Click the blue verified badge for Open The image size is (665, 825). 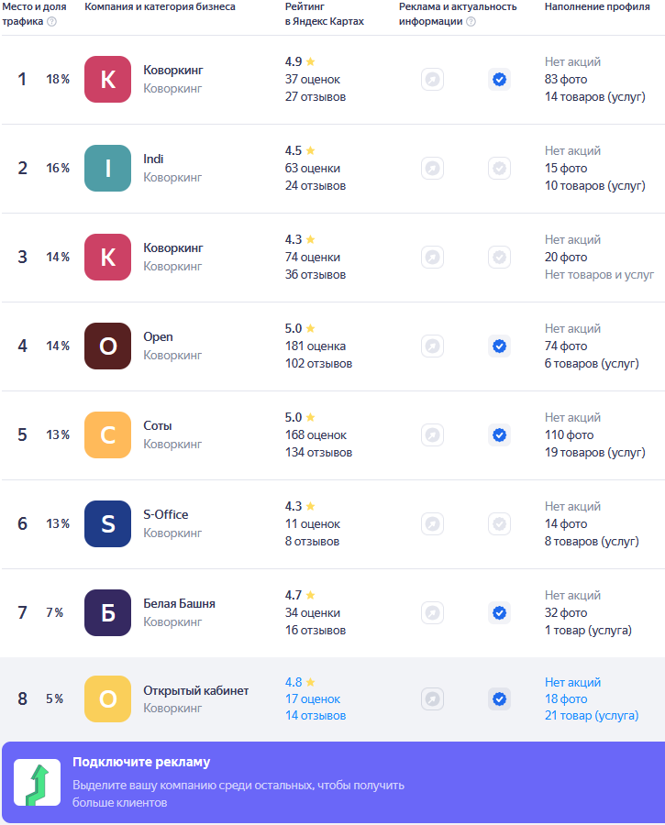pos(499,346)
